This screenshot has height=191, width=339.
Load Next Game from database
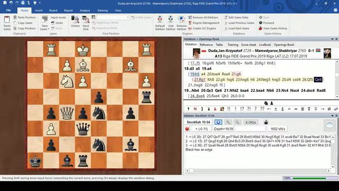click(x=237, y=28)
